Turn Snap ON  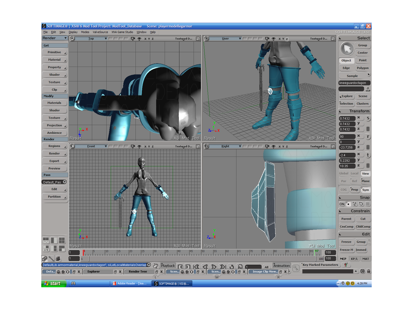click(342, 204)
